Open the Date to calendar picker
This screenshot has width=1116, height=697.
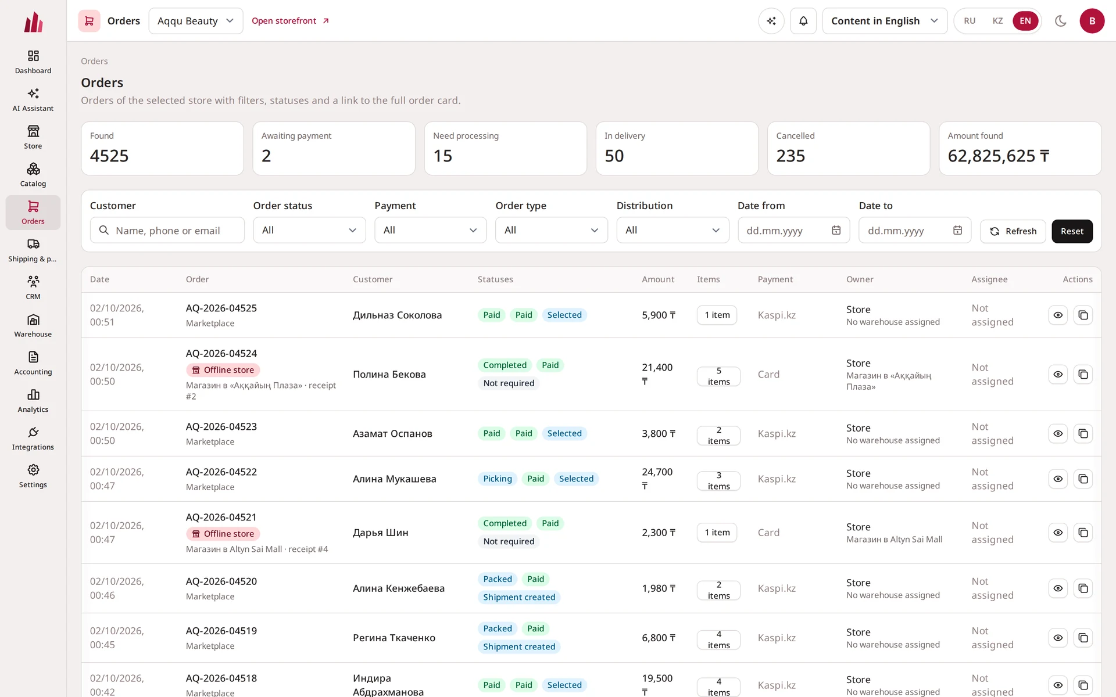[x=957, y=230]
